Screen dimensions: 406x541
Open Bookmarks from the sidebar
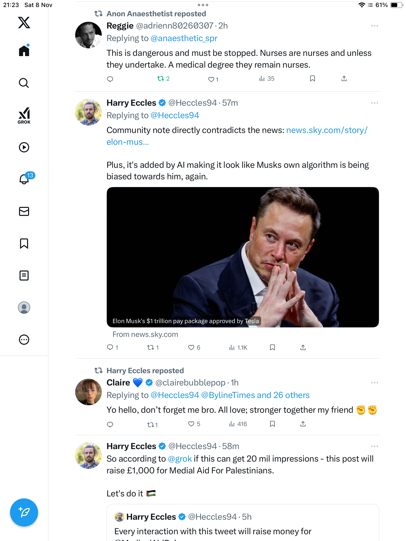tap(24, 243)
